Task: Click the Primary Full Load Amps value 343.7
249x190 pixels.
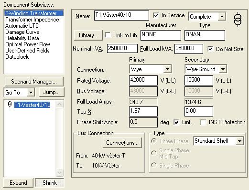Action: [143, 102]
